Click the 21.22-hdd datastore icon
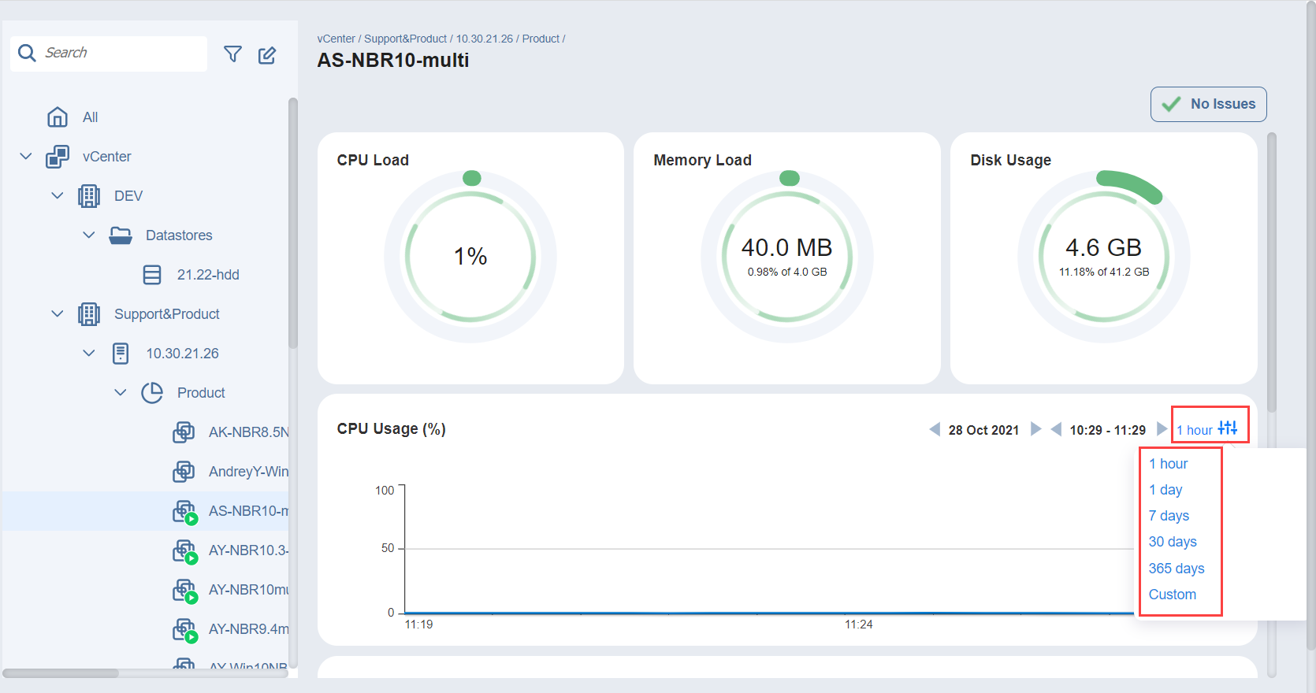This screenshot has width=1316, height=693. [x=152, y=275]
